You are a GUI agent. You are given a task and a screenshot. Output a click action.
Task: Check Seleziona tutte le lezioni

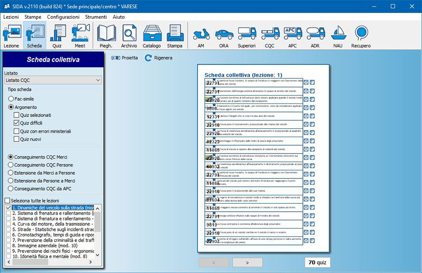[x=7, y=200]
